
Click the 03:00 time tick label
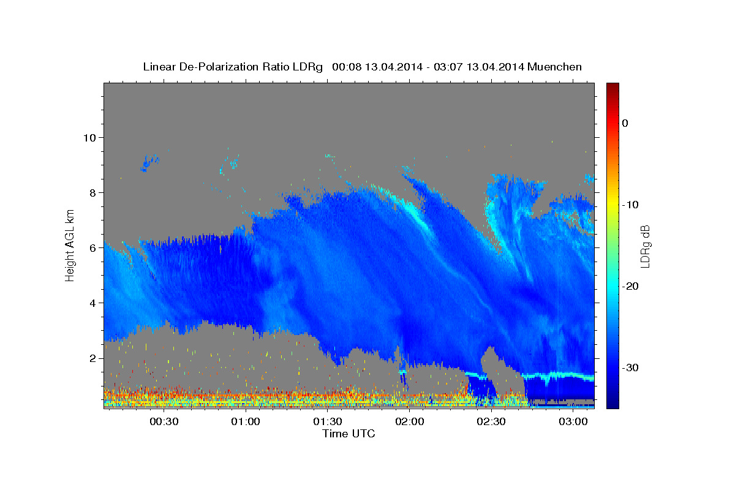coord(573,421)
